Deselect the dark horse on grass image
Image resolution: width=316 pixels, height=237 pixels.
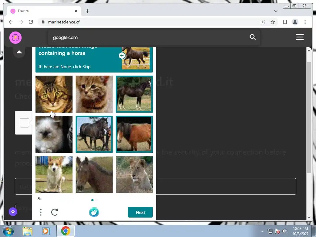[134, 94]
